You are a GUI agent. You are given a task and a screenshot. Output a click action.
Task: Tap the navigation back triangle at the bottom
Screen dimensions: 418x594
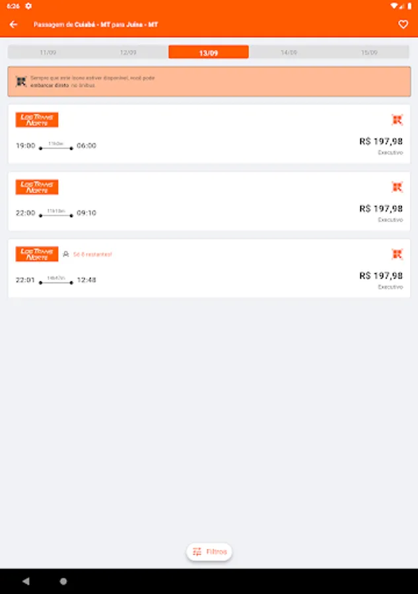pyautogui.click(x=26, y=581)
